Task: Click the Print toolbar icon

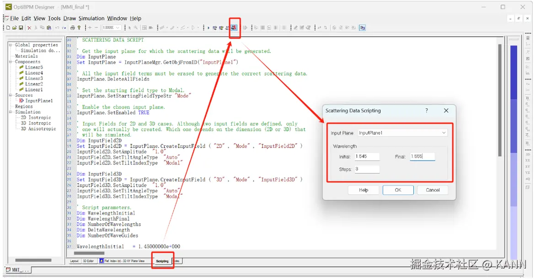Action: 72,27
